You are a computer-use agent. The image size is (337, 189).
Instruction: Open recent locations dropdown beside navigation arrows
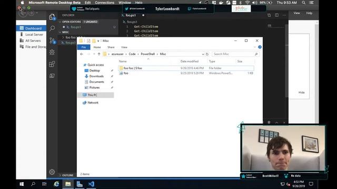click(94, 54)
